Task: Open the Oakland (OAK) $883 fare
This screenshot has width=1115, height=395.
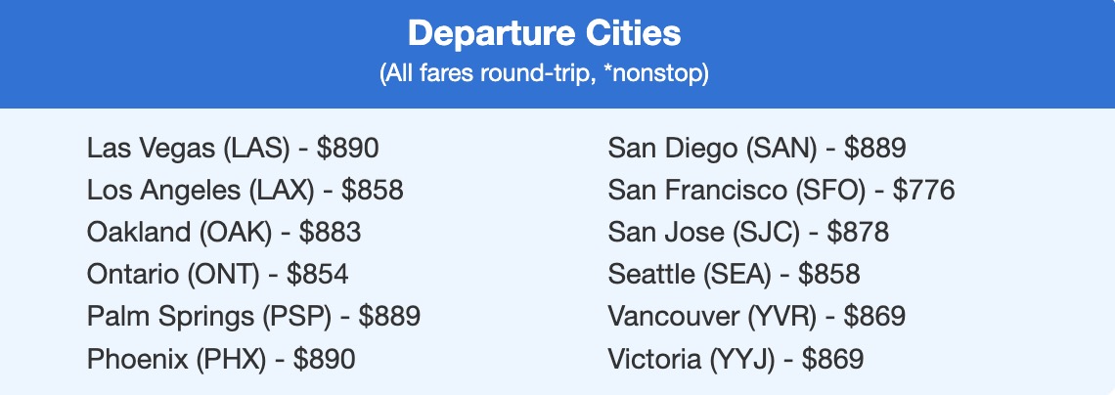Action: point(224,233)
